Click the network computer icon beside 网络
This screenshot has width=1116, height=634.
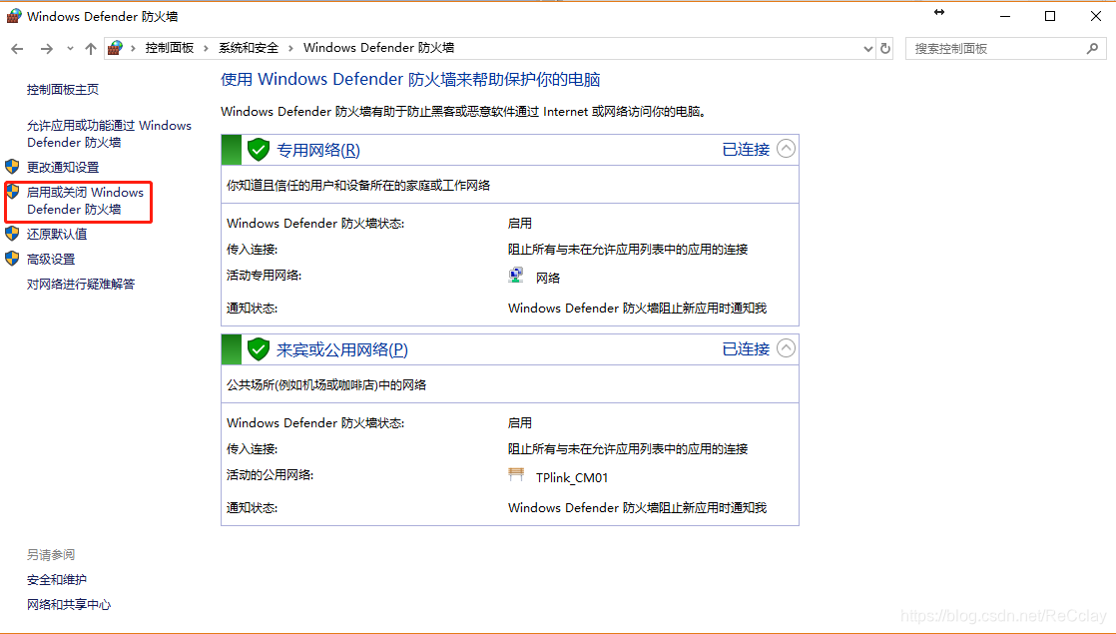click(516, 276)
